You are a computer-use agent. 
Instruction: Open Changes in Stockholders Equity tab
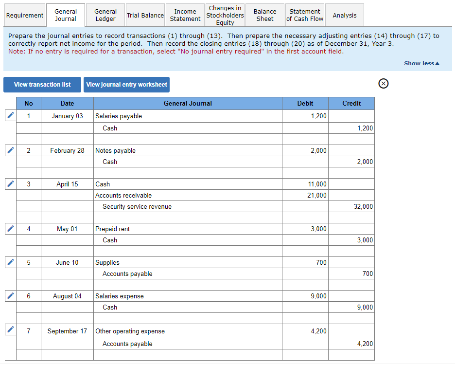coord(225,15)
